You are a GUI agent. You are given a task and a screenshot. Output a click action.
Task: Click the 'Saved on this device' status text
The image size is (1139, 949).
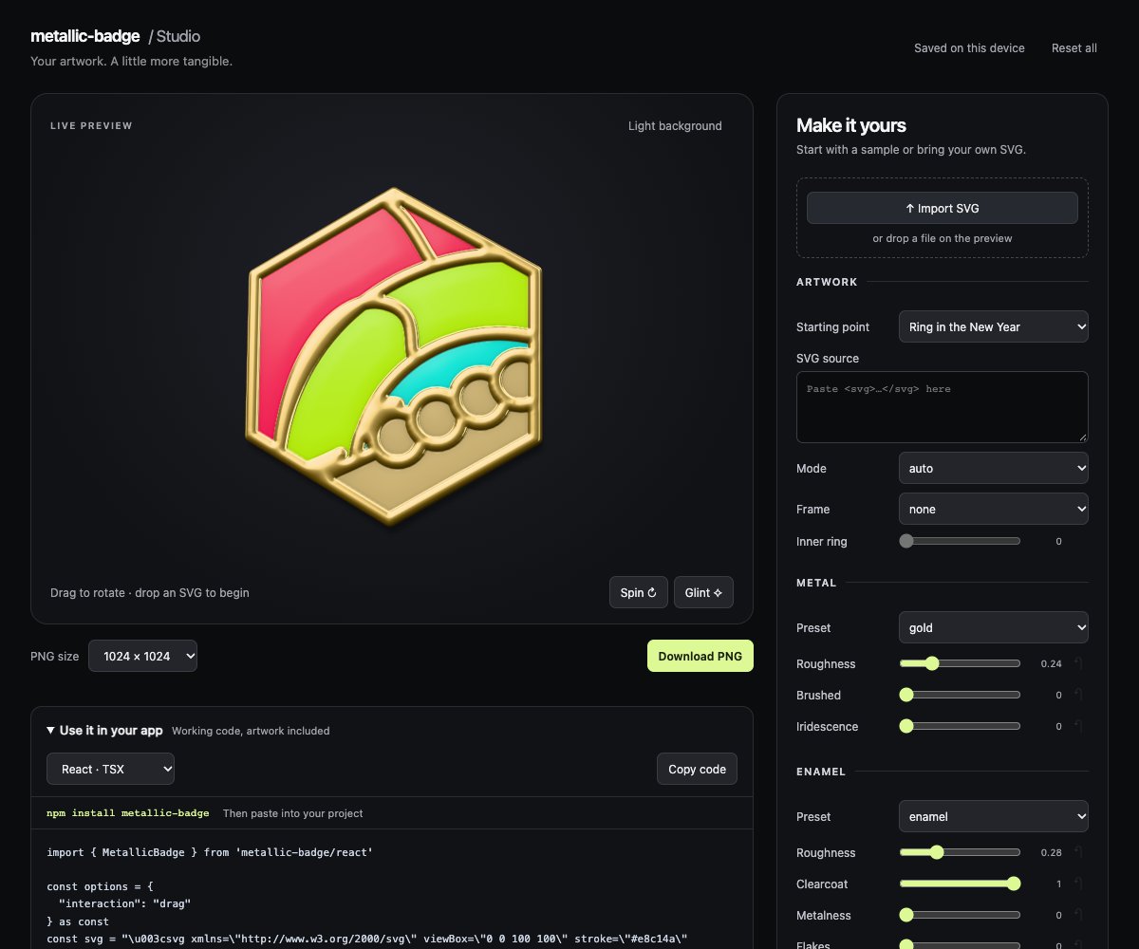969,47
